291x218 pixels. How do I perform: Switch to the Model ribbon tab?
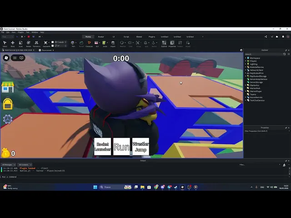139,37
